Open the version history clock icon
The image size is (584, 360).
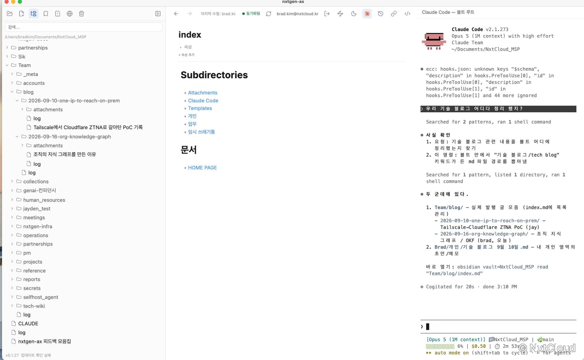coord(380,13)
